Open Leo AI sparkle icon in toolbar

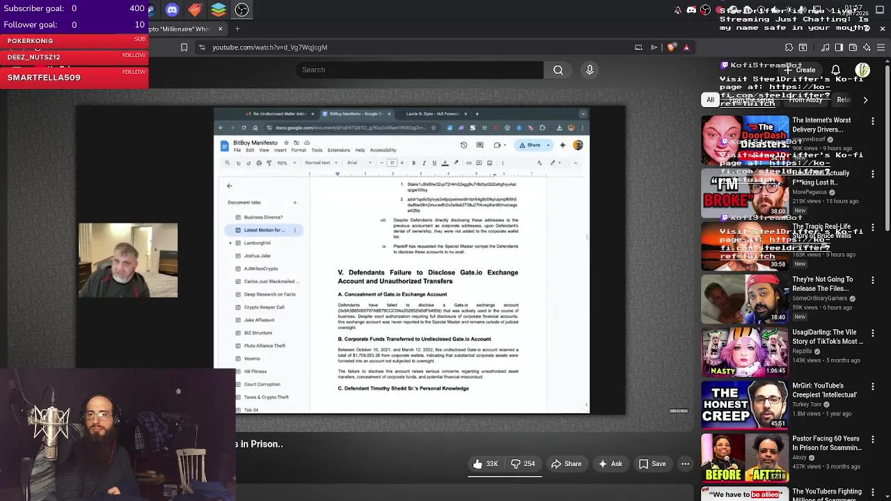point(867,47)
